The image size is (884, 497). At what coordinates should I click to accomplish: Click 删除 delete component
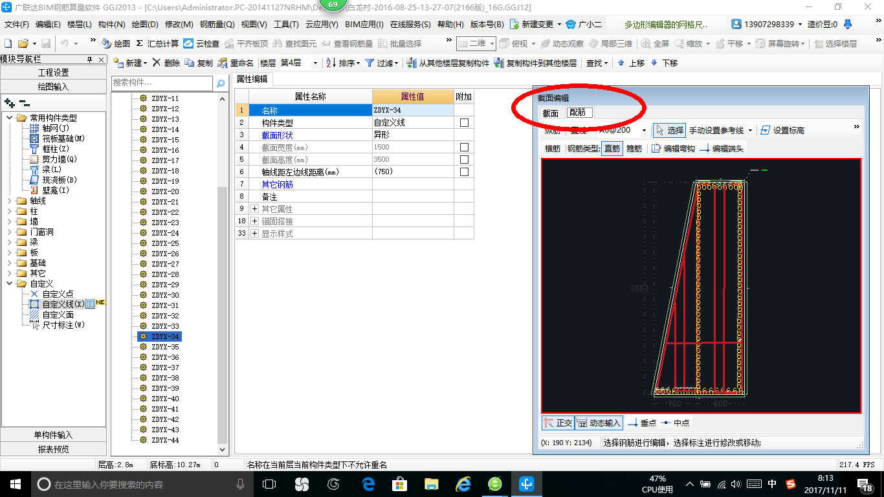tap(166, 63)
